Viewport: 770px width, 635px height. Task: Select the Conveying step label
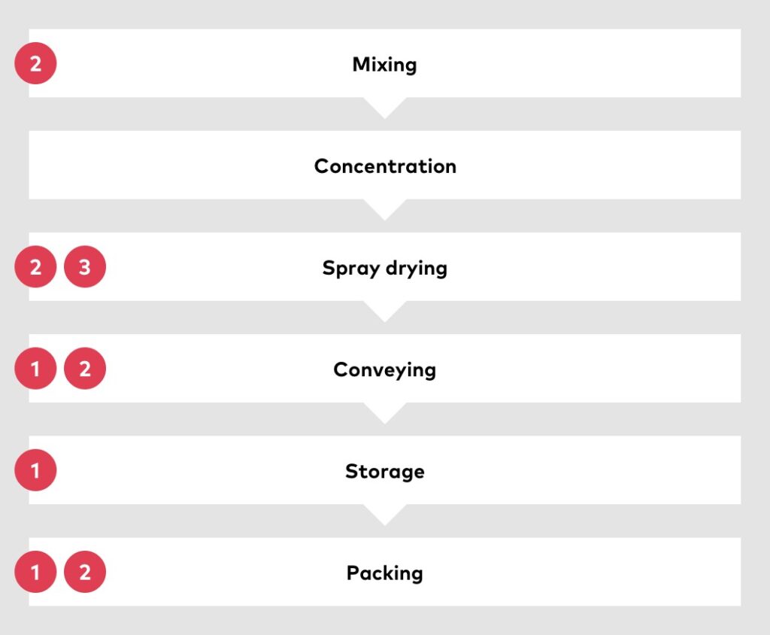coord(384,370)
